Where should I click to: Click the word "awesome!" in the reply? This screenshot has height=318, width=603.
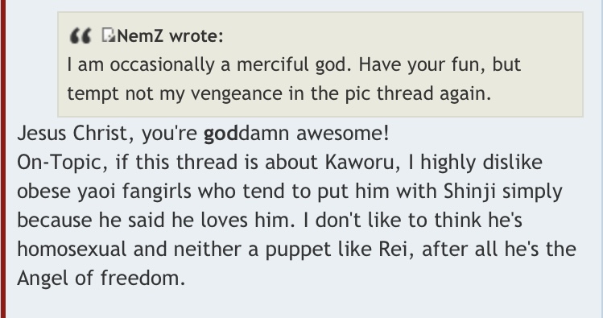(343, 134)
